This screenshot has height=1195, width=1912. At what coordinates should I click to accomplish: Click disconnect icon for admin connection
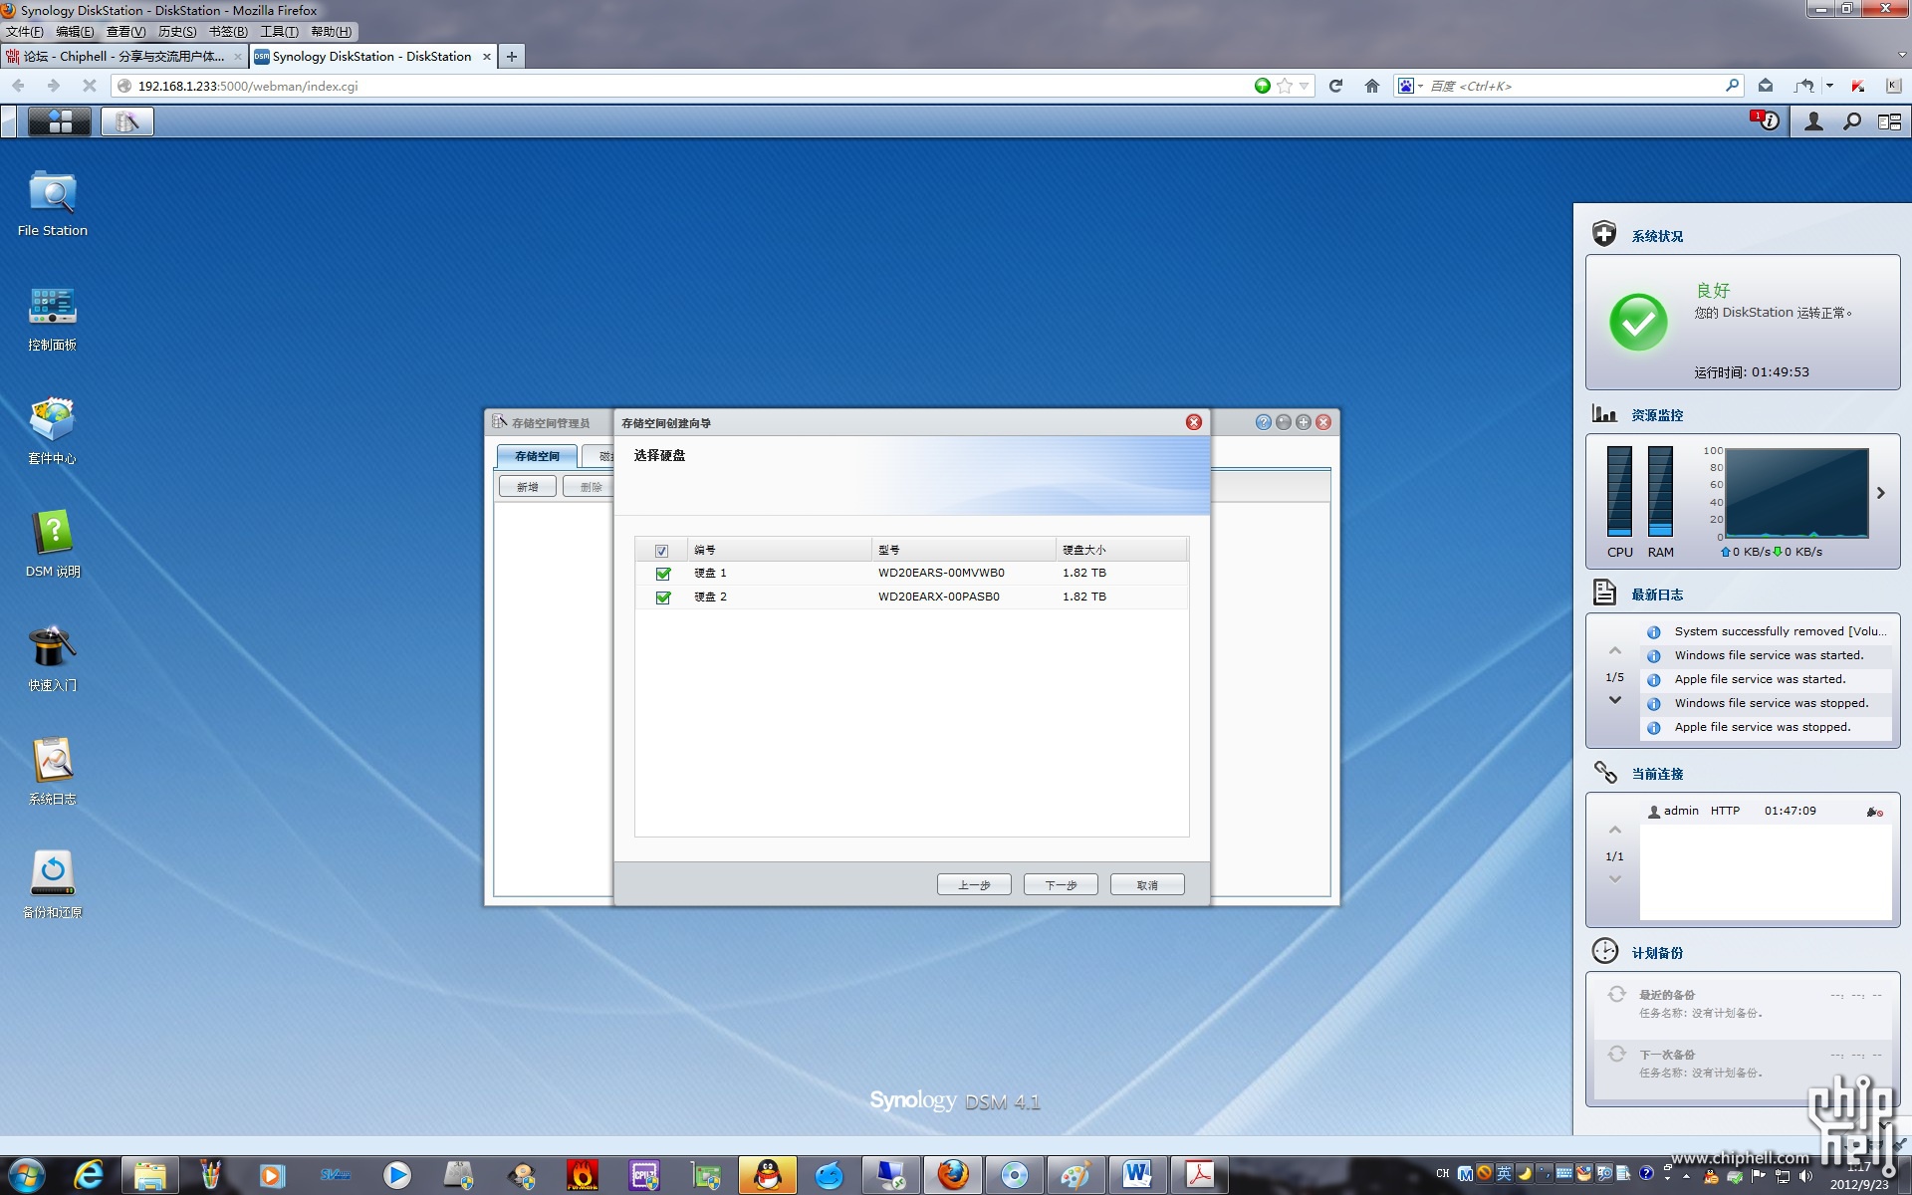pos(1874,812)
